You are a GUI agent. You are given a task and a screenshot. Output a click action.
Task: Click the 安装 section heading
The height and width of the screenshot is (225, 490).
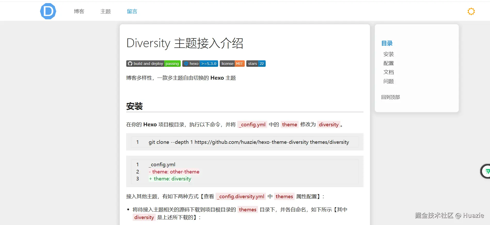(135, 106)
